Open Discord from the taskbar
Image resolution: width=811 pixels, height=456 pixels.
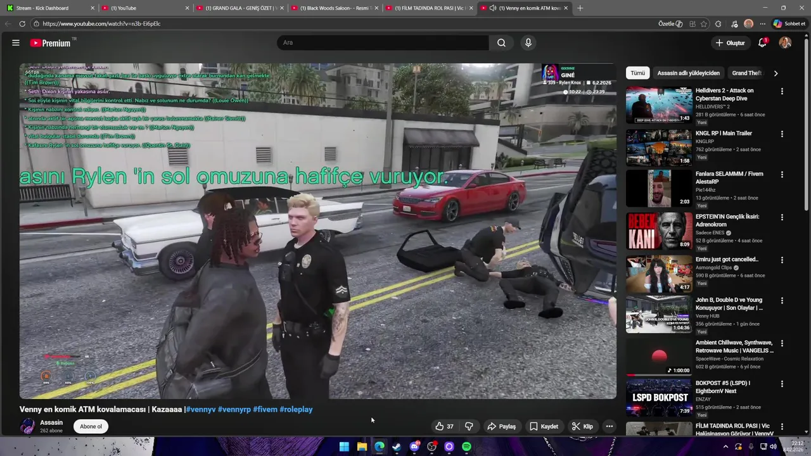(x=414, y=446)
